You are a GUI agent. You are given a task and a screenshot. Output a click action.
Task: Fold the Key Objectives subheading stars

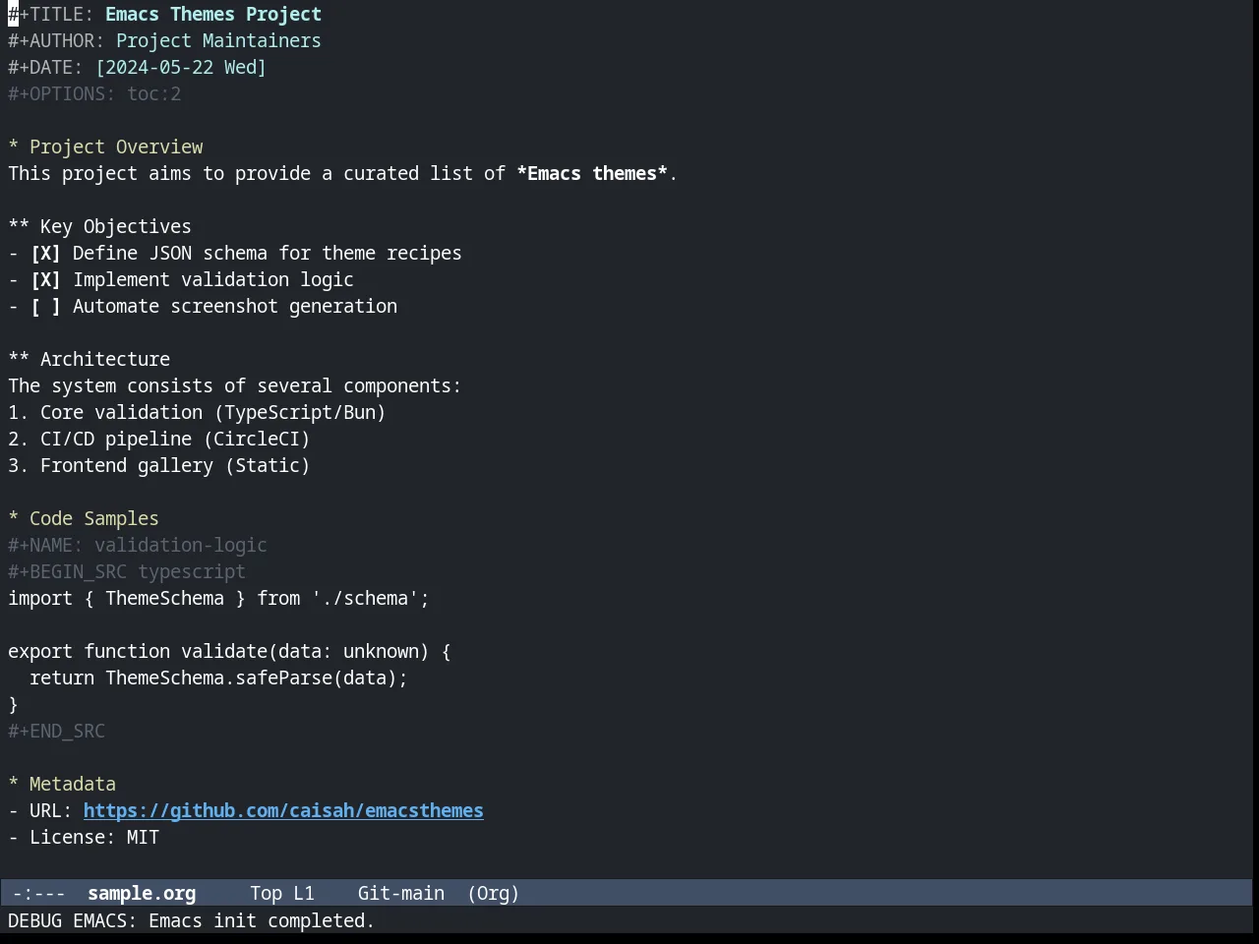19,226
